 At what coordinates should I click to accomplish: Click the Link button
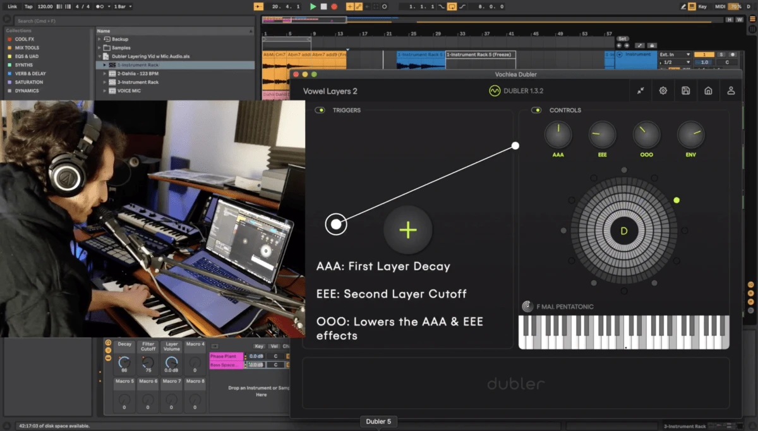coord(13,6)
